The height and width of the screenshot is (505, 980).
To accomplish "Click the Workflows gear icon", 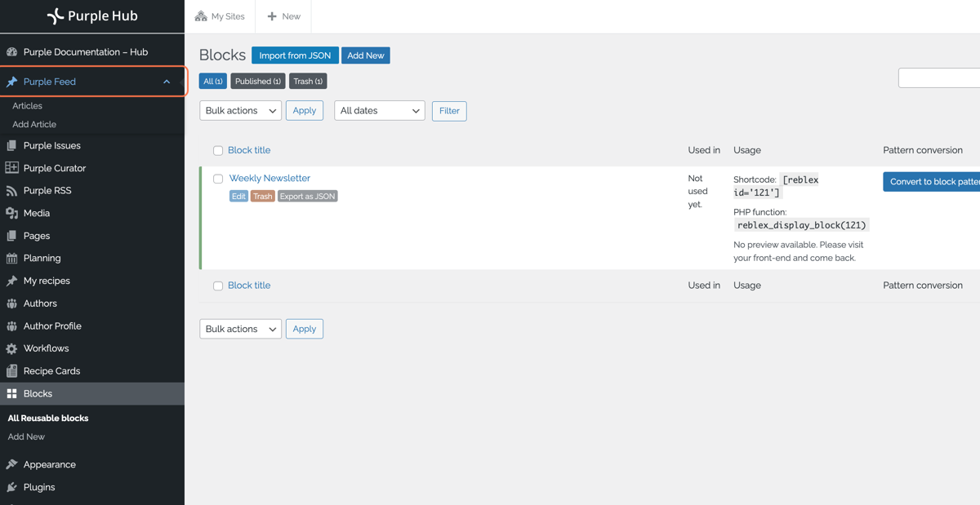I will 11,348.
